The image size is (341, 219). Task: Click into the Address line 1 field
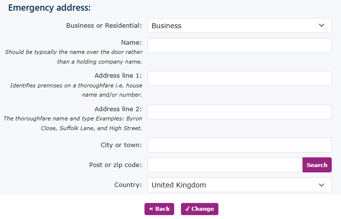point(239,79)
